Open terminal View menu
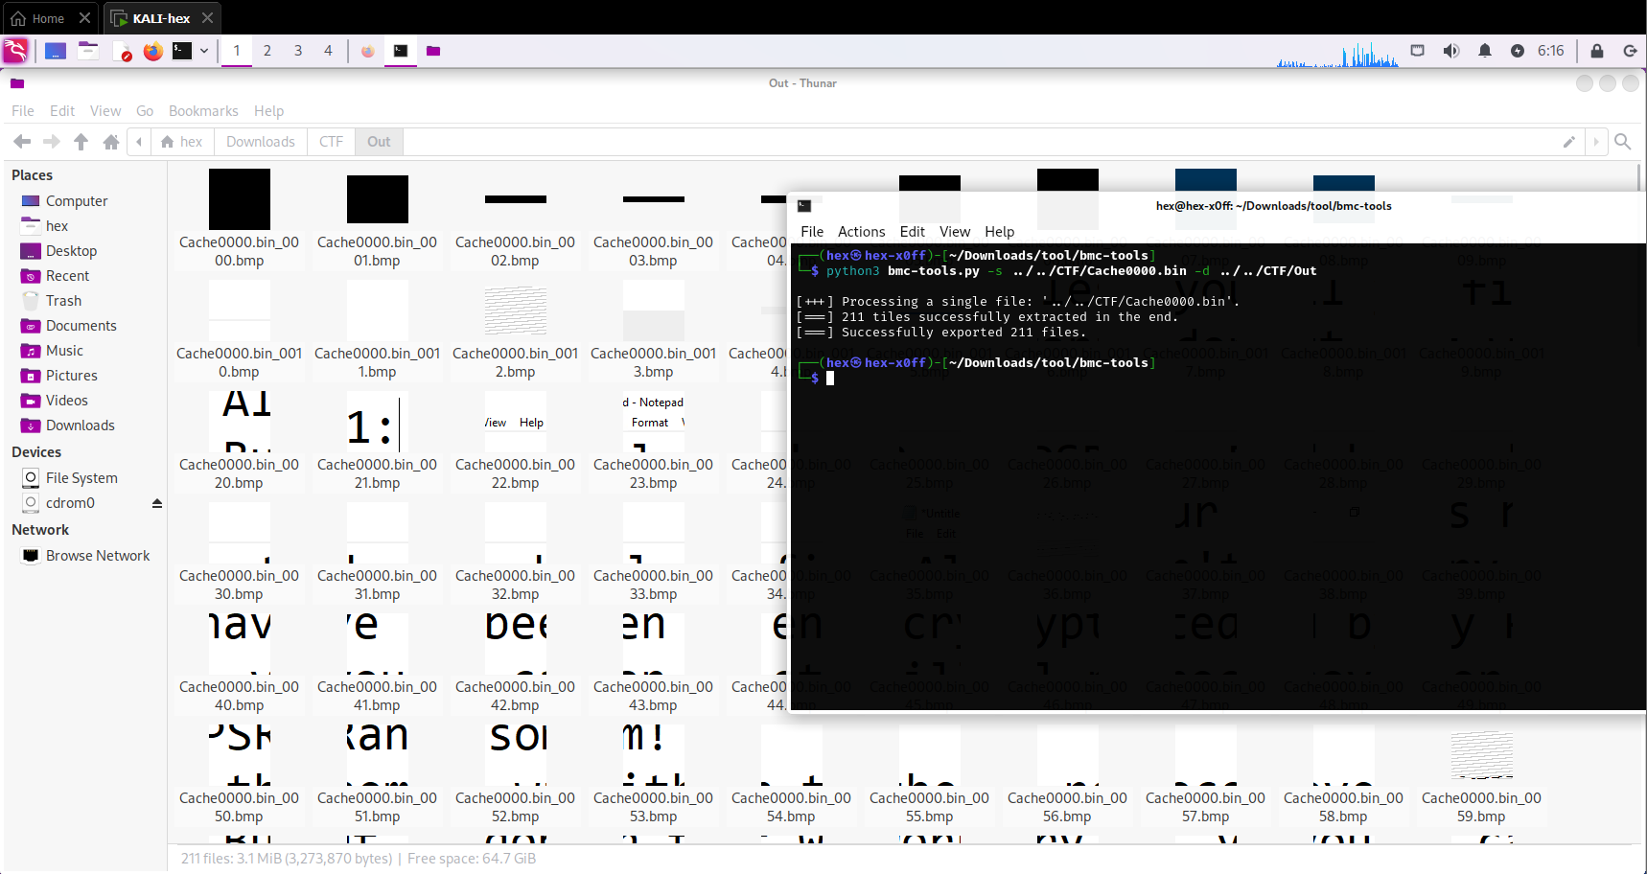 (955, 232)
